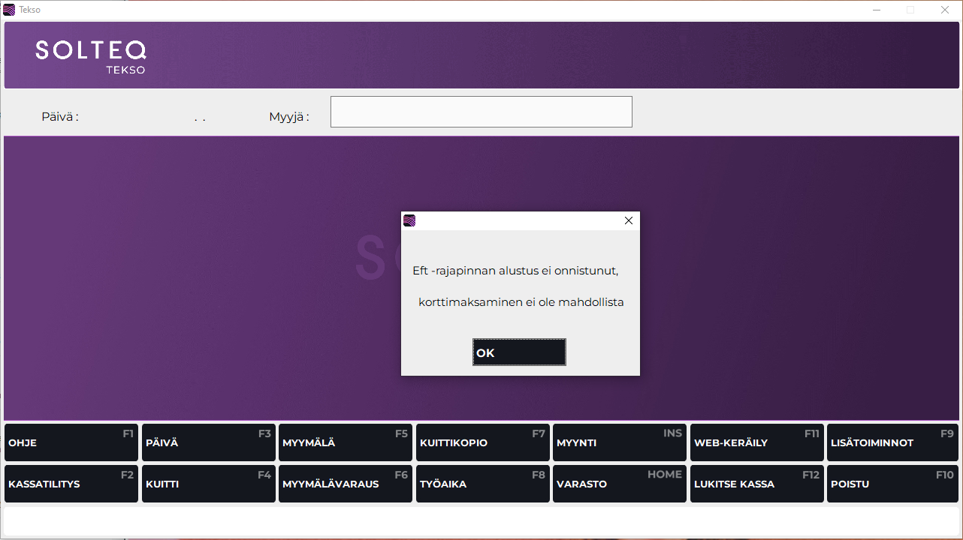This screenshot has height=540, width=963.
Task: Click the WEB-KERÄILY F11 button
Action: tap(756, 442)
